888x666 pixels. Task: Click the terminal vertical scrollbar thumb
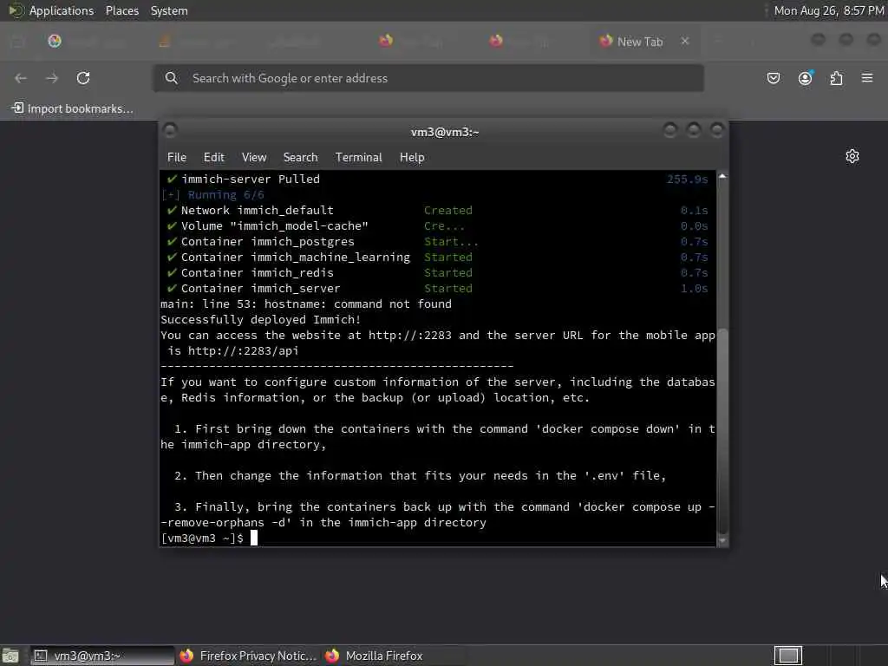pyautogui.click(x=722, y=430)
